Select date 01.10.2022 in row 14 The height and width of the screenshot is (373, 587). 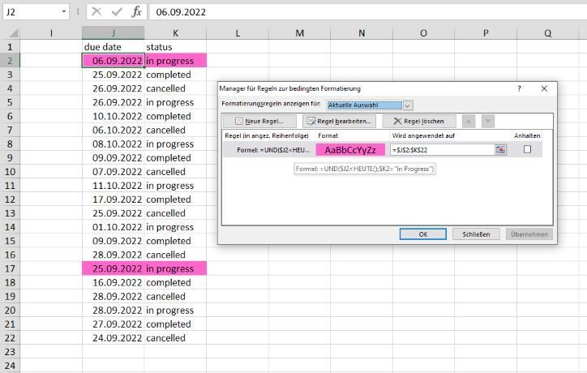click(113, 227)
